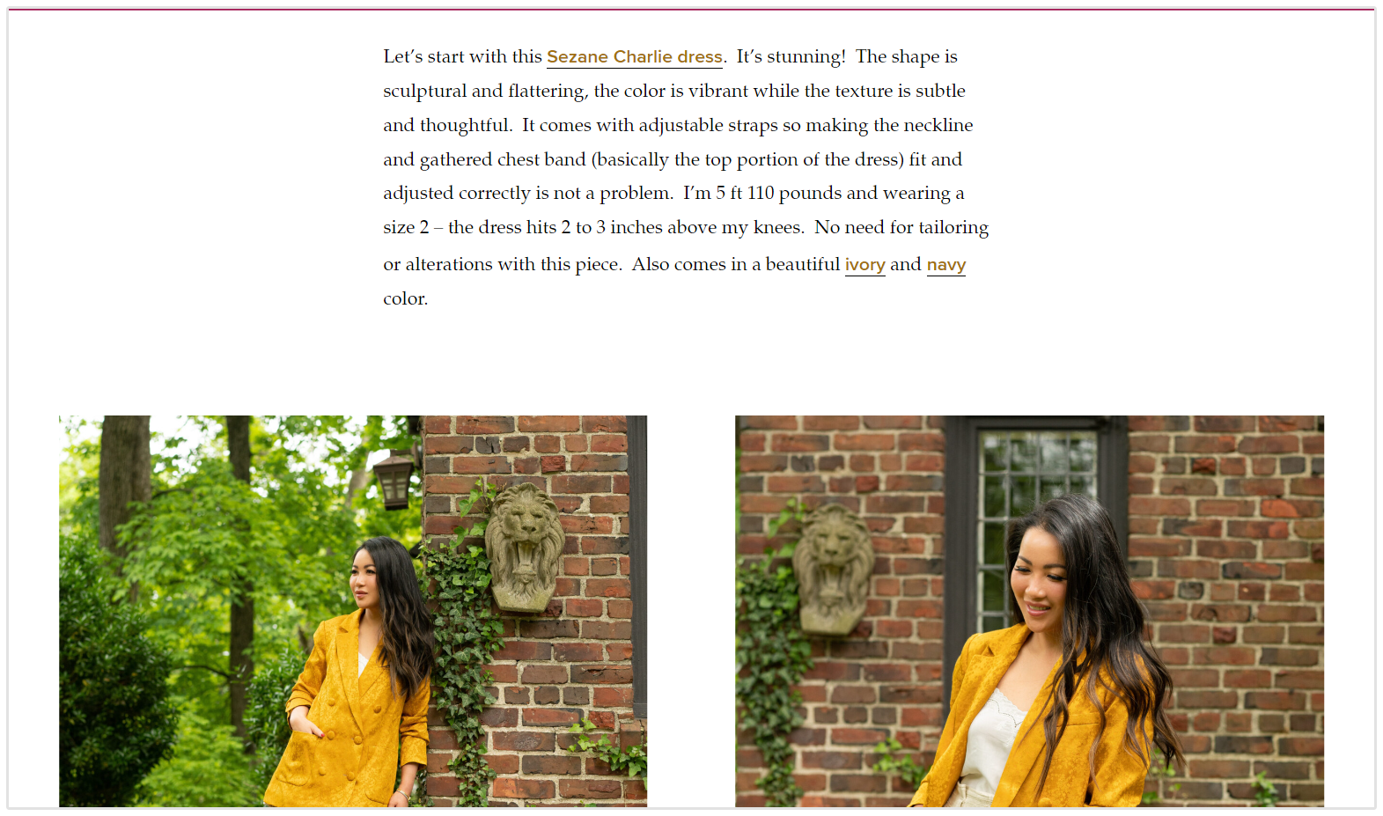Click the lion head sculpture in left photo
This screenshot has width=1383, height=816.
(525, 547)
